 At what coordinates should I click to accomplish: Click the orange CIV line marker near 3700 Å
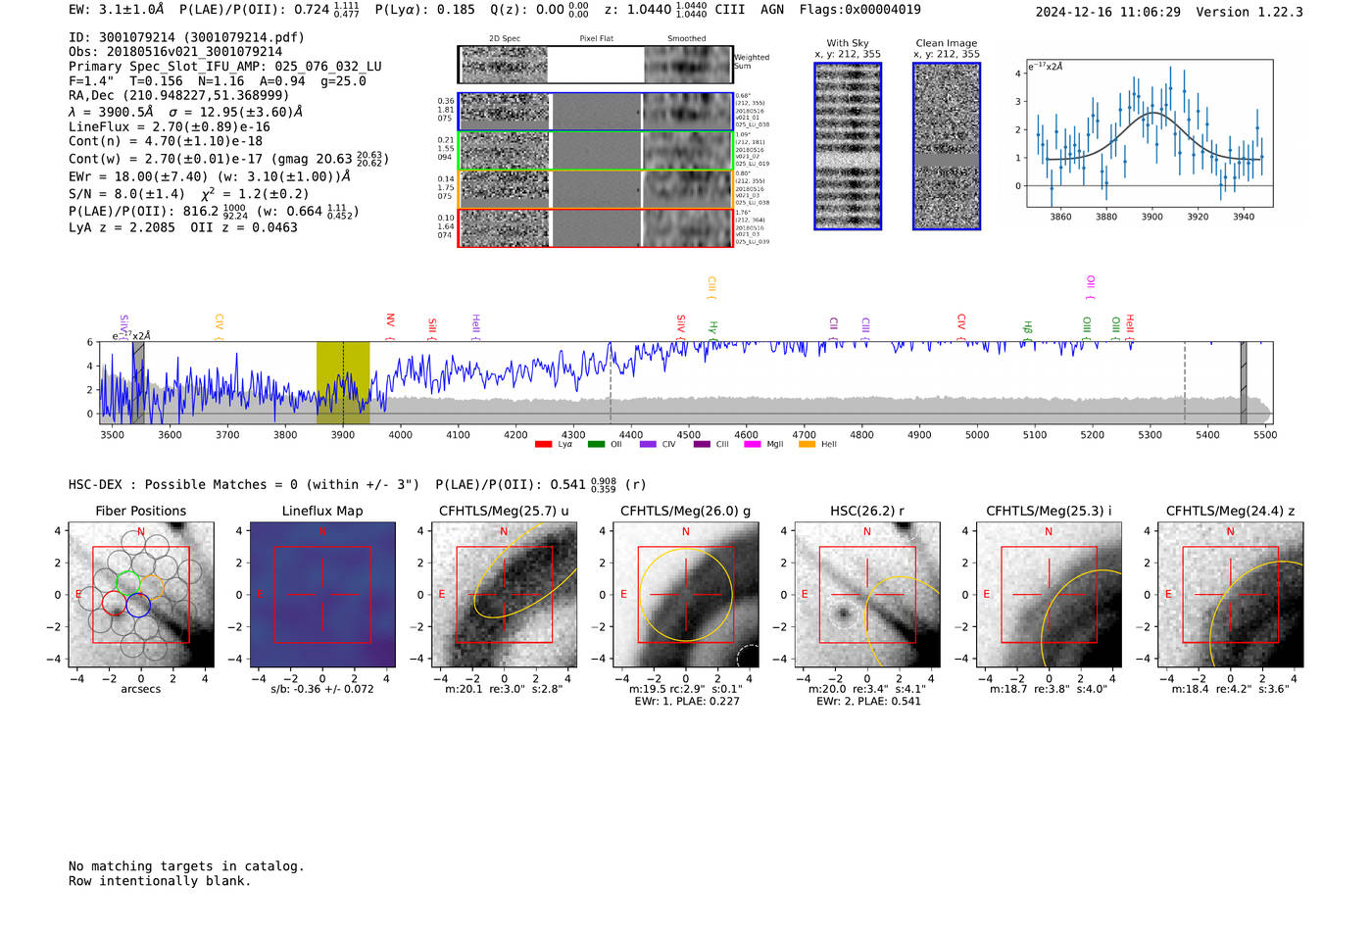tap(220, 326)
